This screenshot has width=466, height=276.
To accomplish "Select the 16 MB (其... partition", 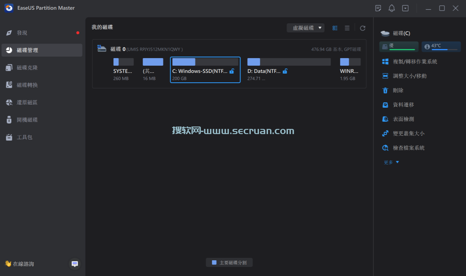I will tap(153, 70).
